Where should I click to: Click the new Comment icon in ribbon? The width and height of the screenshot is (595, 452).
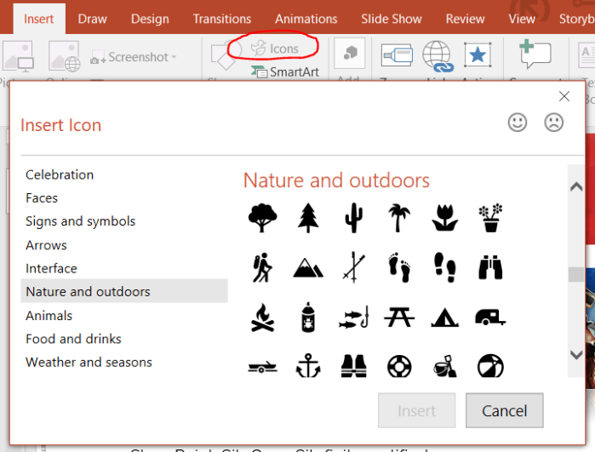(x=535, y=54)
